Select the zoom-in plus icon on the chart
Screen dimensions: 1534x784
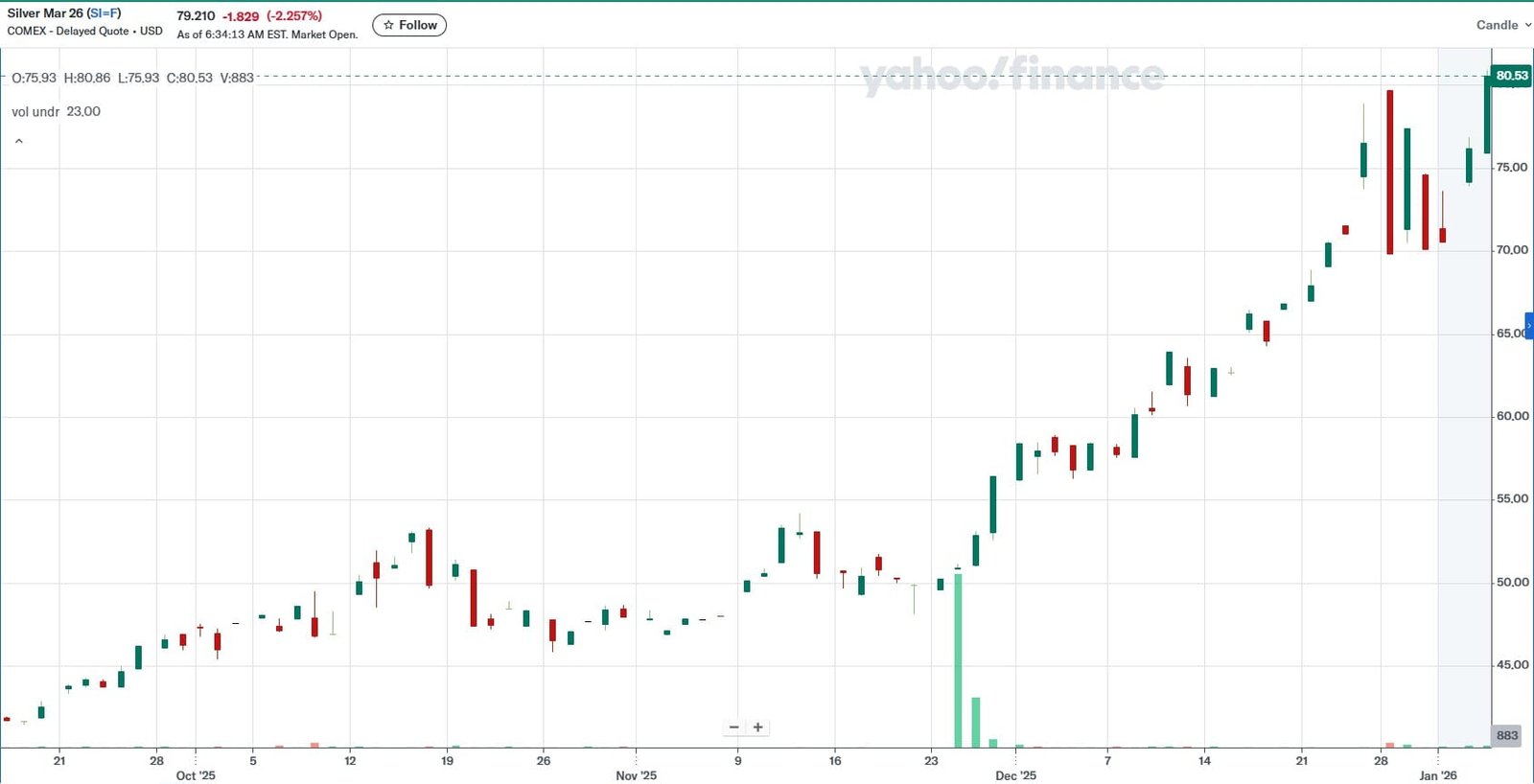757,726
